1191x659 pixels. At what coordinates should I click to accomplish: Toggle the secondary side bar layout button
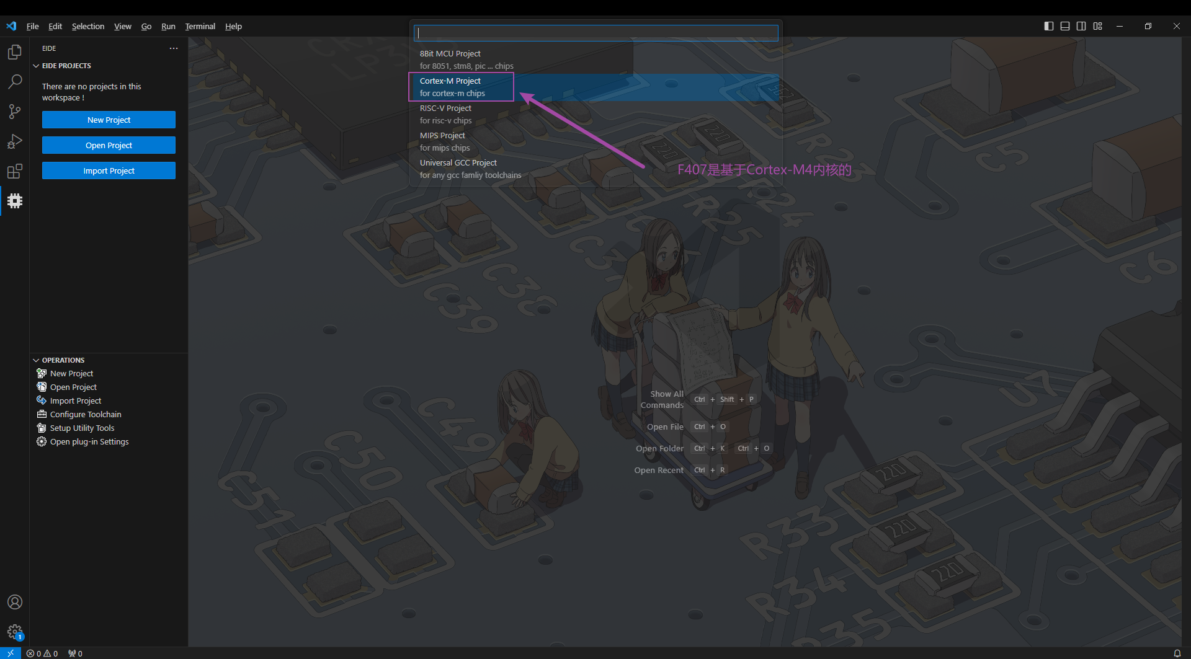coord(1081,26)
